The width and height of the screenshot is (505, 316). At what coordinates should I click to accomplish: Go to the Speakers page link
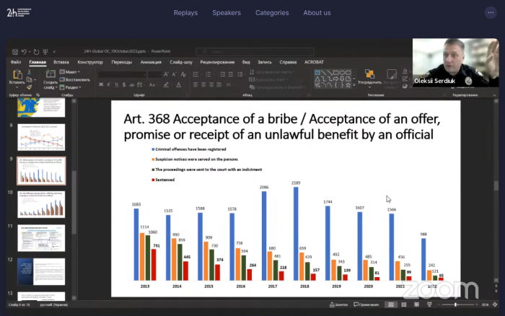(227, 13)
